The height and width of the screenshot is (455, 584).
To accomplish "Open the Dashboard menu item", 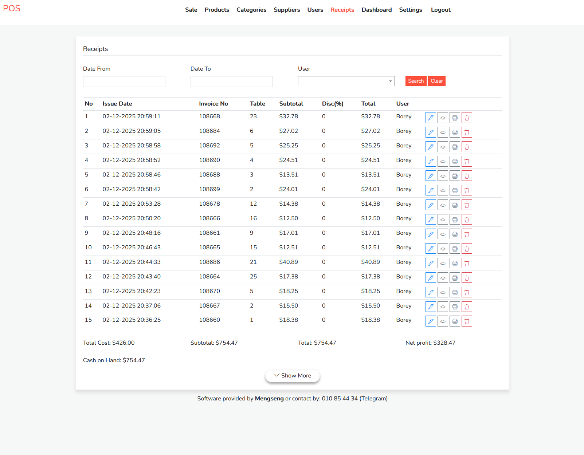I will pyautogui.click(x=376, y=10).
